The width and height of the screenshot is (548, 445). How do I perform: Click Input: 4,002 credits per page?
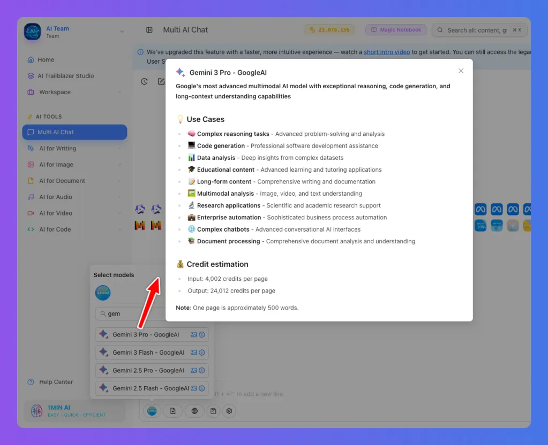click(x=228, y=279)
